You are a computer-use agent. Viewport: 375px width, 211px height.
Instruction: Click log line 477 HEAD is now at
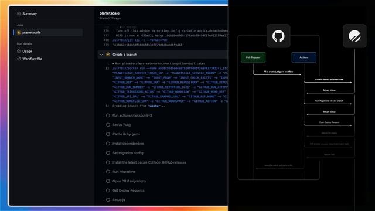pyautogui.click(x=165, y=35)
